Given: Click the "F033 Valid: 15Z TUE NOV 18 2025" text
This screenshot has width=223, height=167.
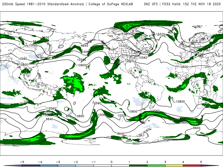Looking at the screenshot, I should click(x=192, y=4).
